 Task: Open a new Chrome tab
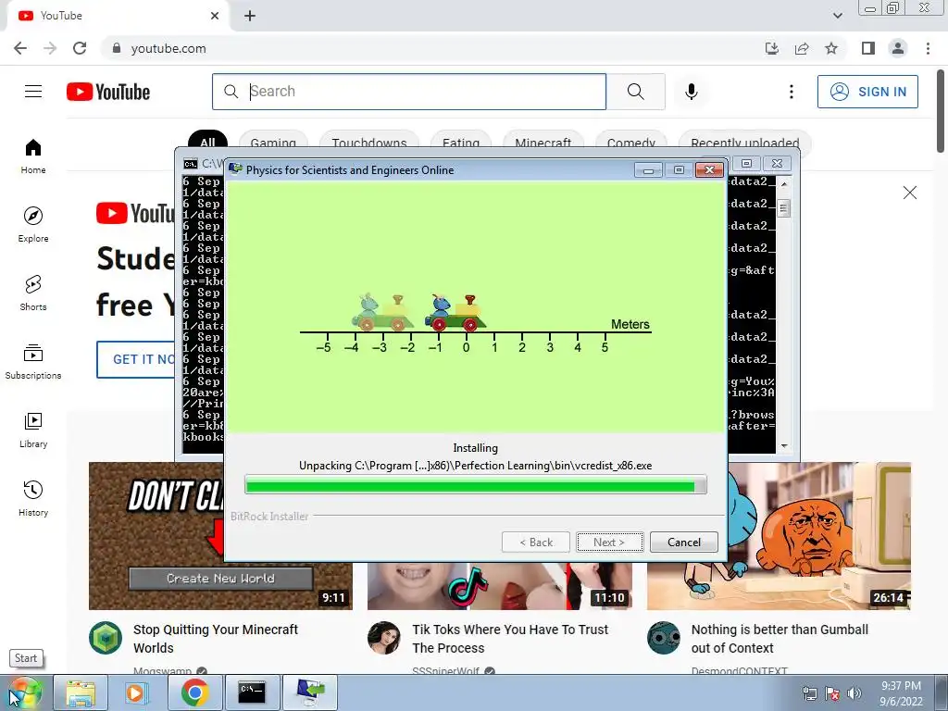click(x=250, y=16)
